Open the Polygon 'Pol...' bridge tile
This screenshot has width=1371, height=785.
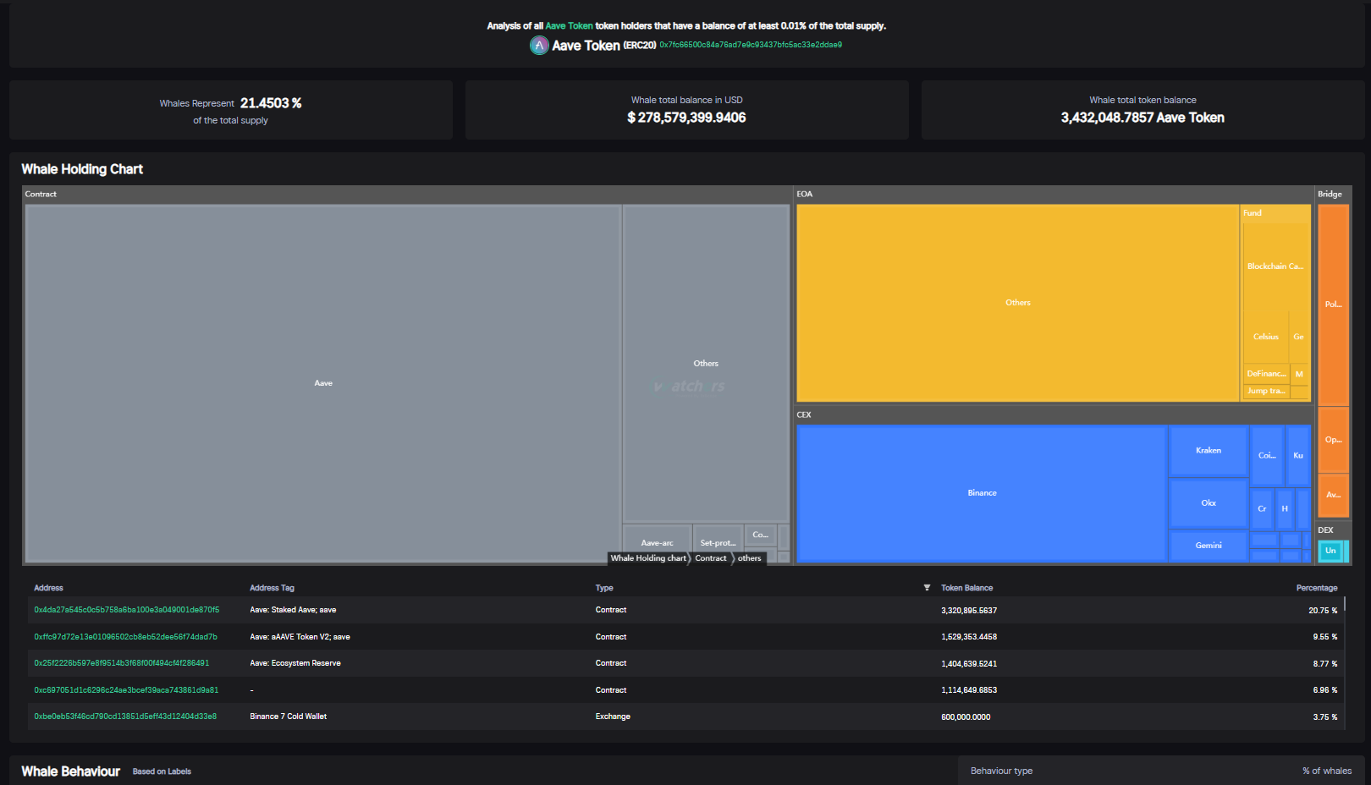pos(1333,305)
